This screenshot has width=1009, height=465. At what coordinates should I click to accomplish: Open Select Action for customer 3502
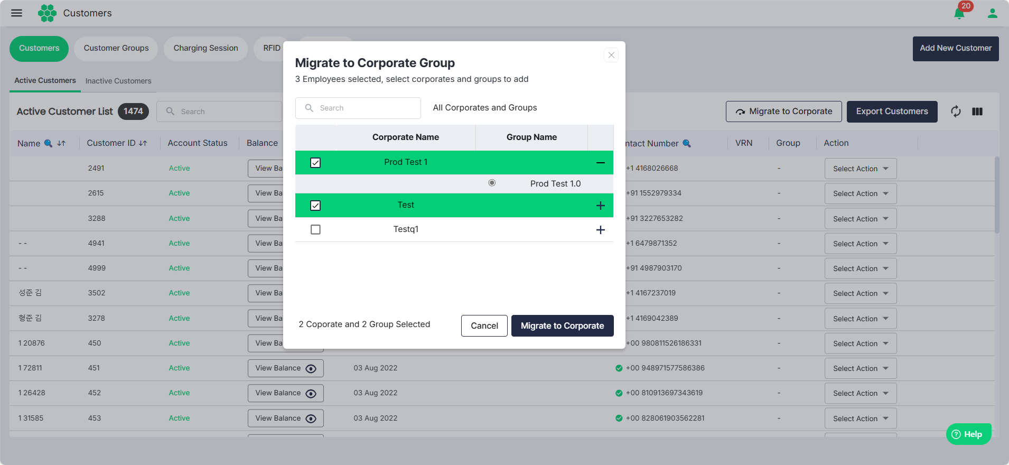861,293
